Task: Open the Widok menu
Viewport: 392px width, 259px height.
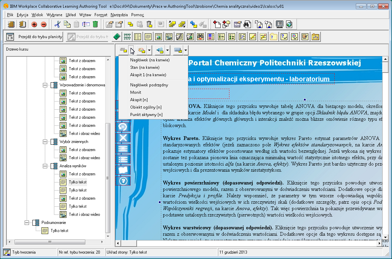Action: [37, 15]
